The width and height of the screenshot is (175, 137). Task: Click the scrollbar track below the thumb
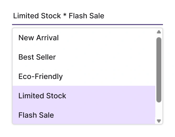tap(158, 110)
